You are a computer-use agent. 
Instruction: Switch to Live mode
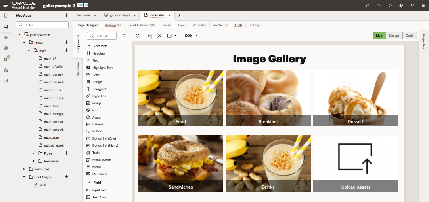(379, 36)
